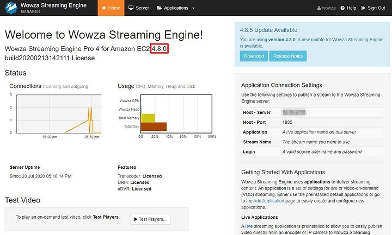The image size is (392, 235).
Task: Click the 'nDVR: Licensed' feature text
Action: pos(134,189)
